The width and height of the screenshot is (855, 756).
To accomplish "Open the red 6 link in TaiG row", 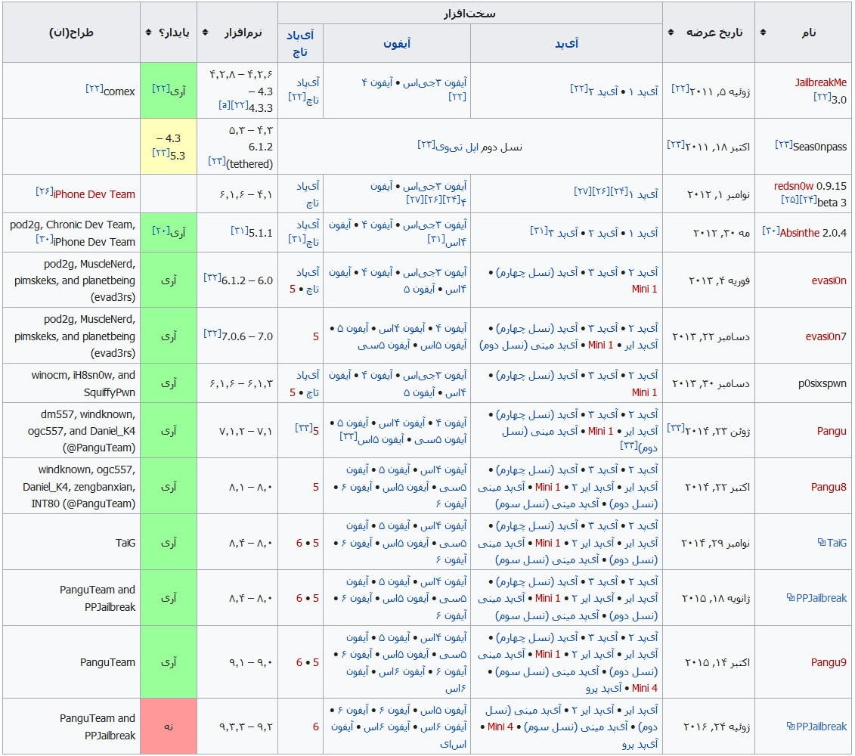I will [299, 543].
